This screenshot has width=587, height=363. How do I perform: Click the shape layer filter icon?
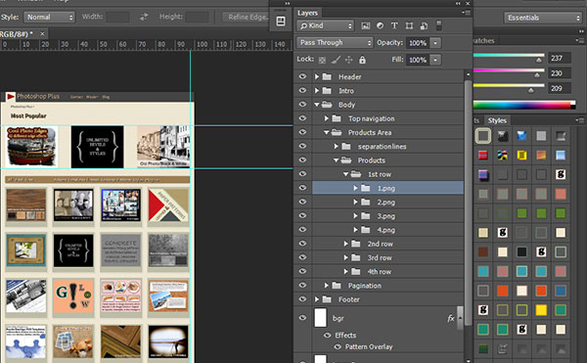[x=409, y=25]
